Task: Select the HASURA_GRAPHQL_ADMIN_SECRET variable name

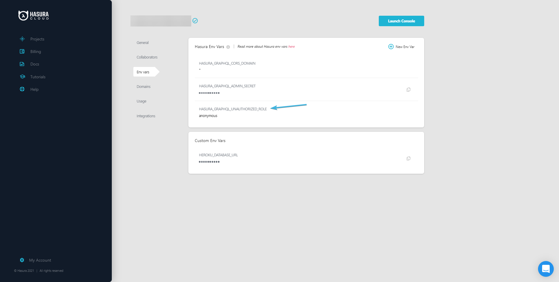Action: (227, 86)
